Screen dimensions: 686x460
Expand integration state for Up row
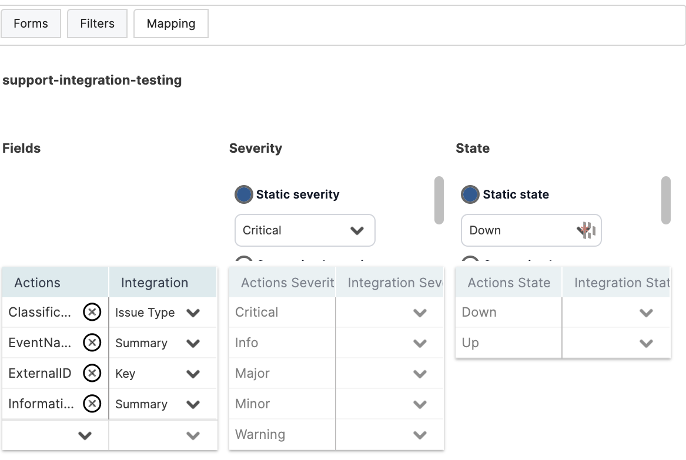646,343
